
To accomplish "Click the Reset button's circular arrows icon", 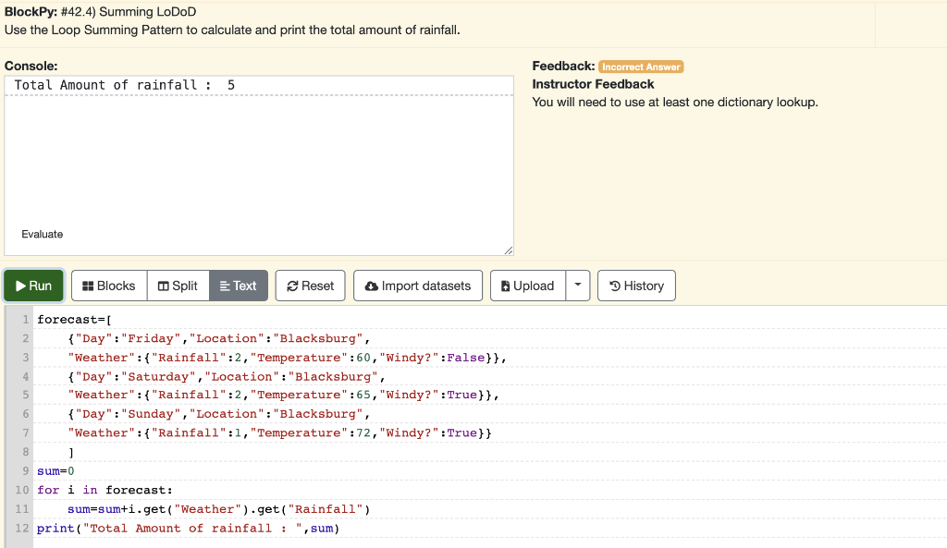I will click(292, 286).
